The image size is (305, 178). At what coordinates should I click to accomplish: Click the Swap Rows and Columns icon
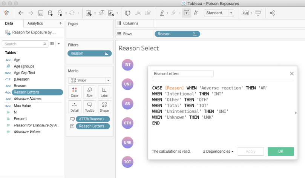point(128,13)
